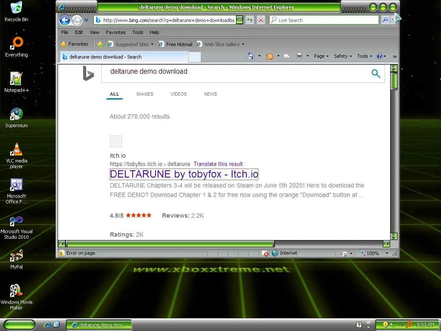Viewport: 441px width, 331px height.
Task: Go back with the blue Back arrow
Action: [65, 20]
